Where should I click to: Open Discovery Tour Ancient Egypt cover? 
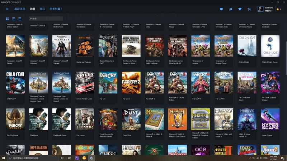[38, 83]
